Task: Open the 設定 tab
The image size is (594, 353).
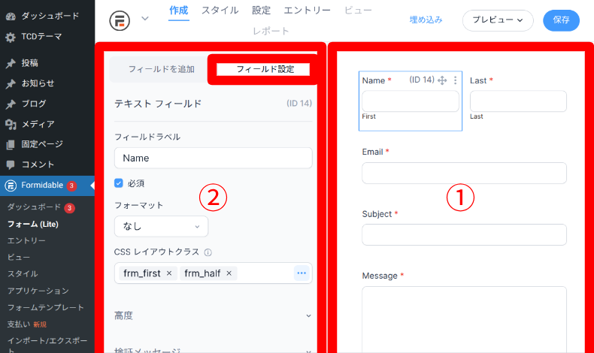Action: pos(262,11)
